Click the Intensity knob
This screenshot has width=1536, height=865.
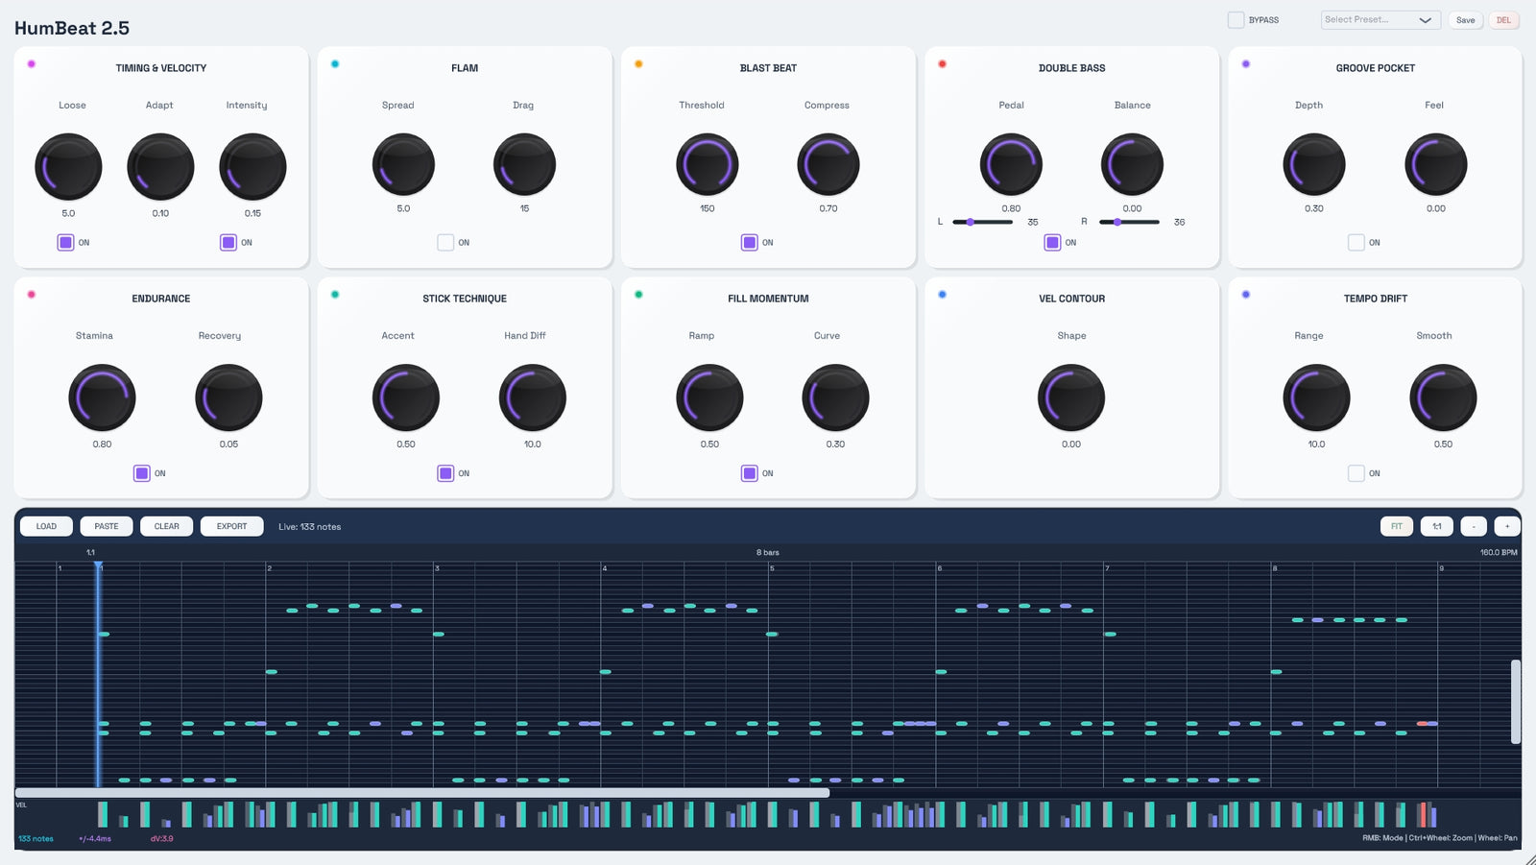[252, 167]
